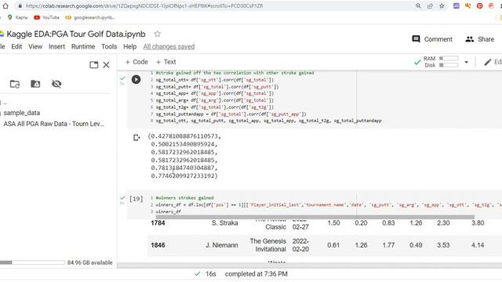
Task: Click the cell [19] run indicator
Action: [136, 199]
